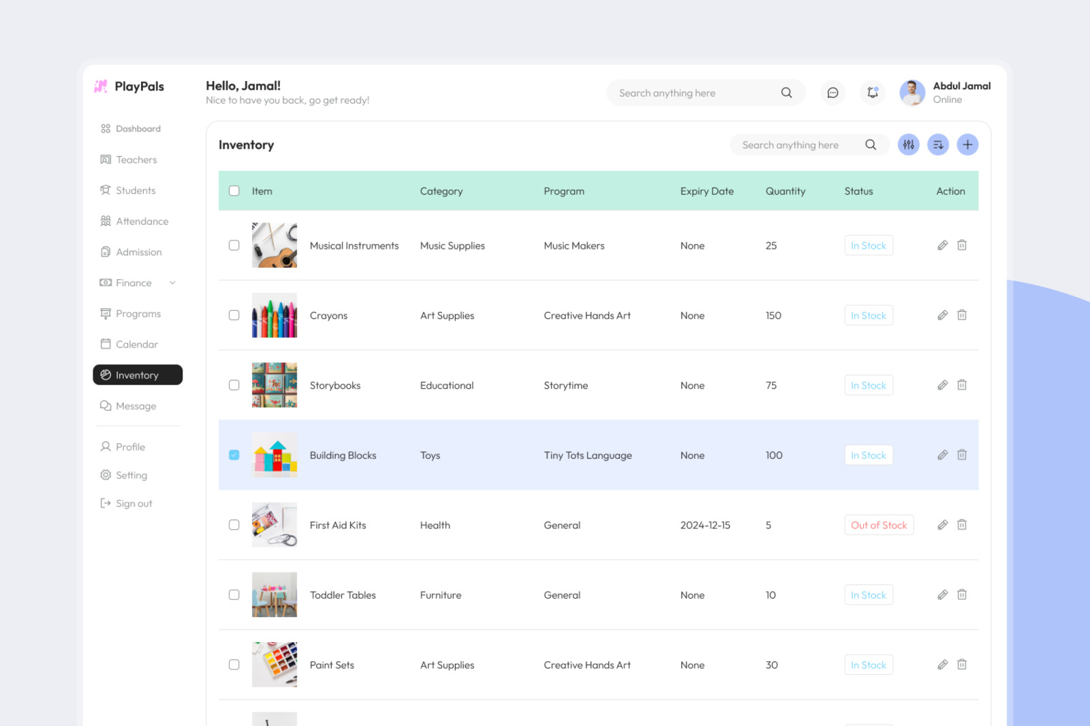Screen dimensions: 1090x726
Task: Delete the Crayons row
Action: pos(962,315)
